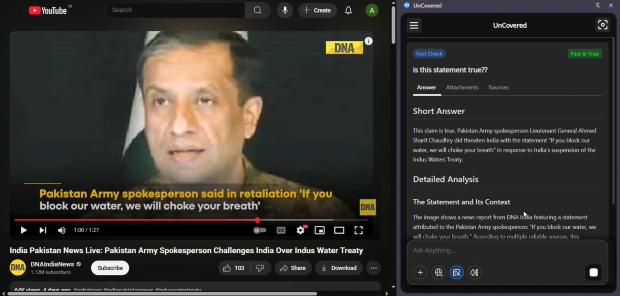Unpin the UnCovered side panel

coord(598,5)
